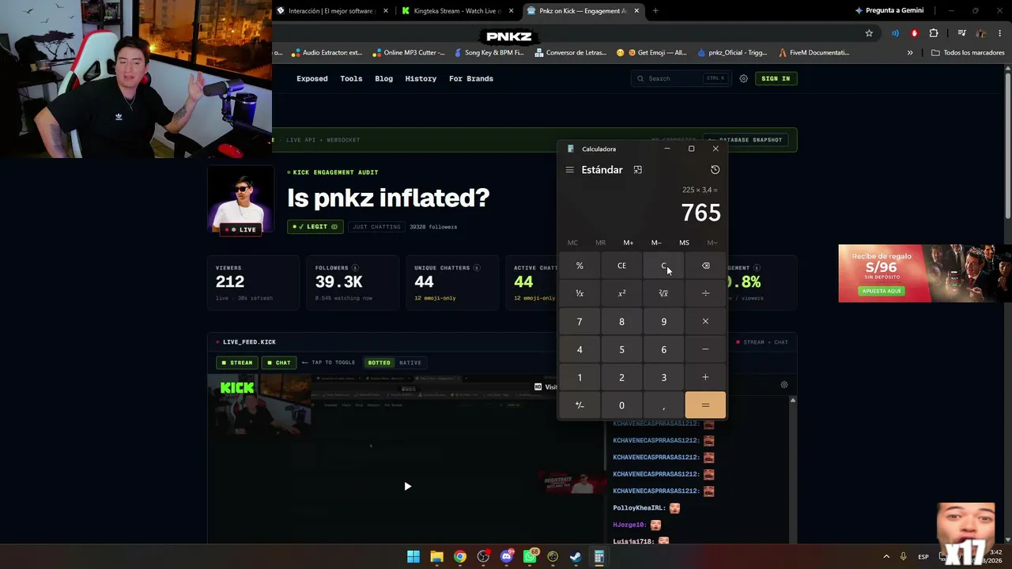Open the Online MP3 Cutter bookmark
The height and width of the screenshot is (569, 1012).
408,53
